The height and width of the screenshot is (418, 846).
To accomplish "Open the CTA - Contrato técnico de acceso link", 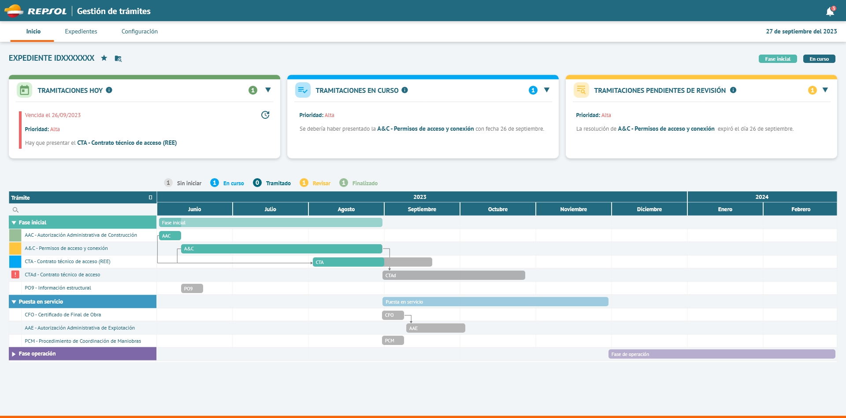I will (127, 143).
